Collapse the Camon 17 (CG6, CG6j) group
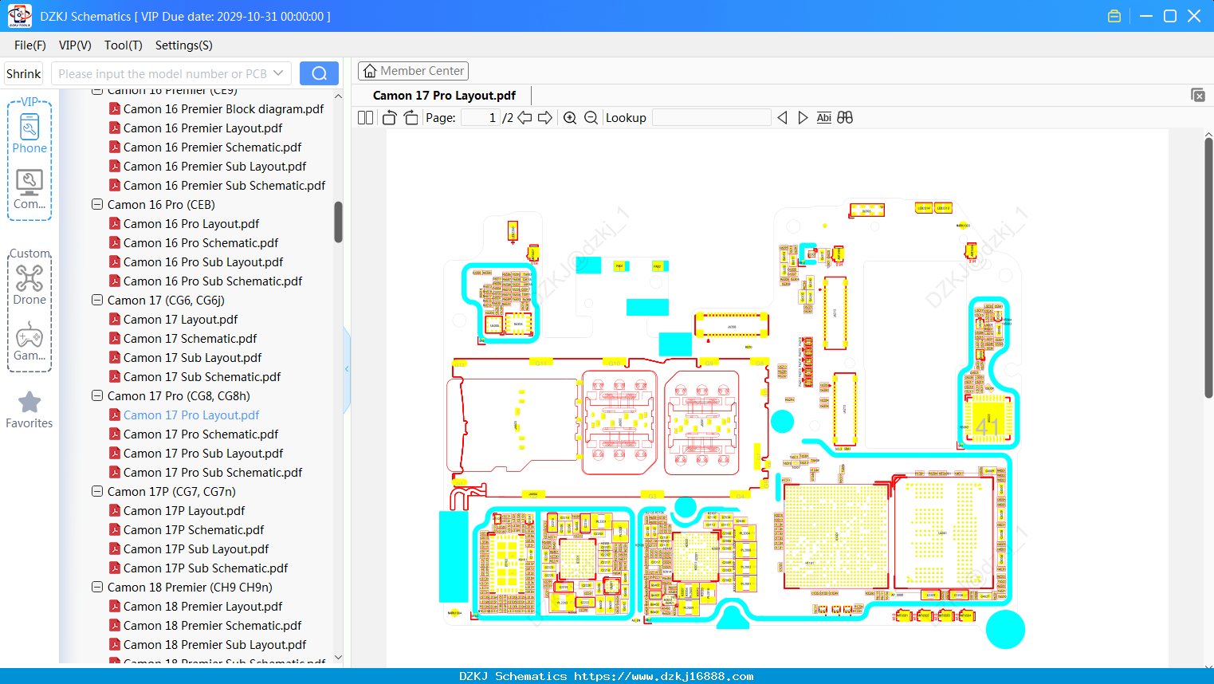The image size is (1214, 684). click(x=97, y=301)
